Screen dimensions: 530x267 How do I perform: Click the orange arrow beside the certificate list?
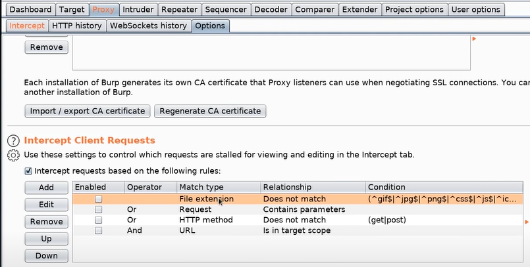pos(474,39)
